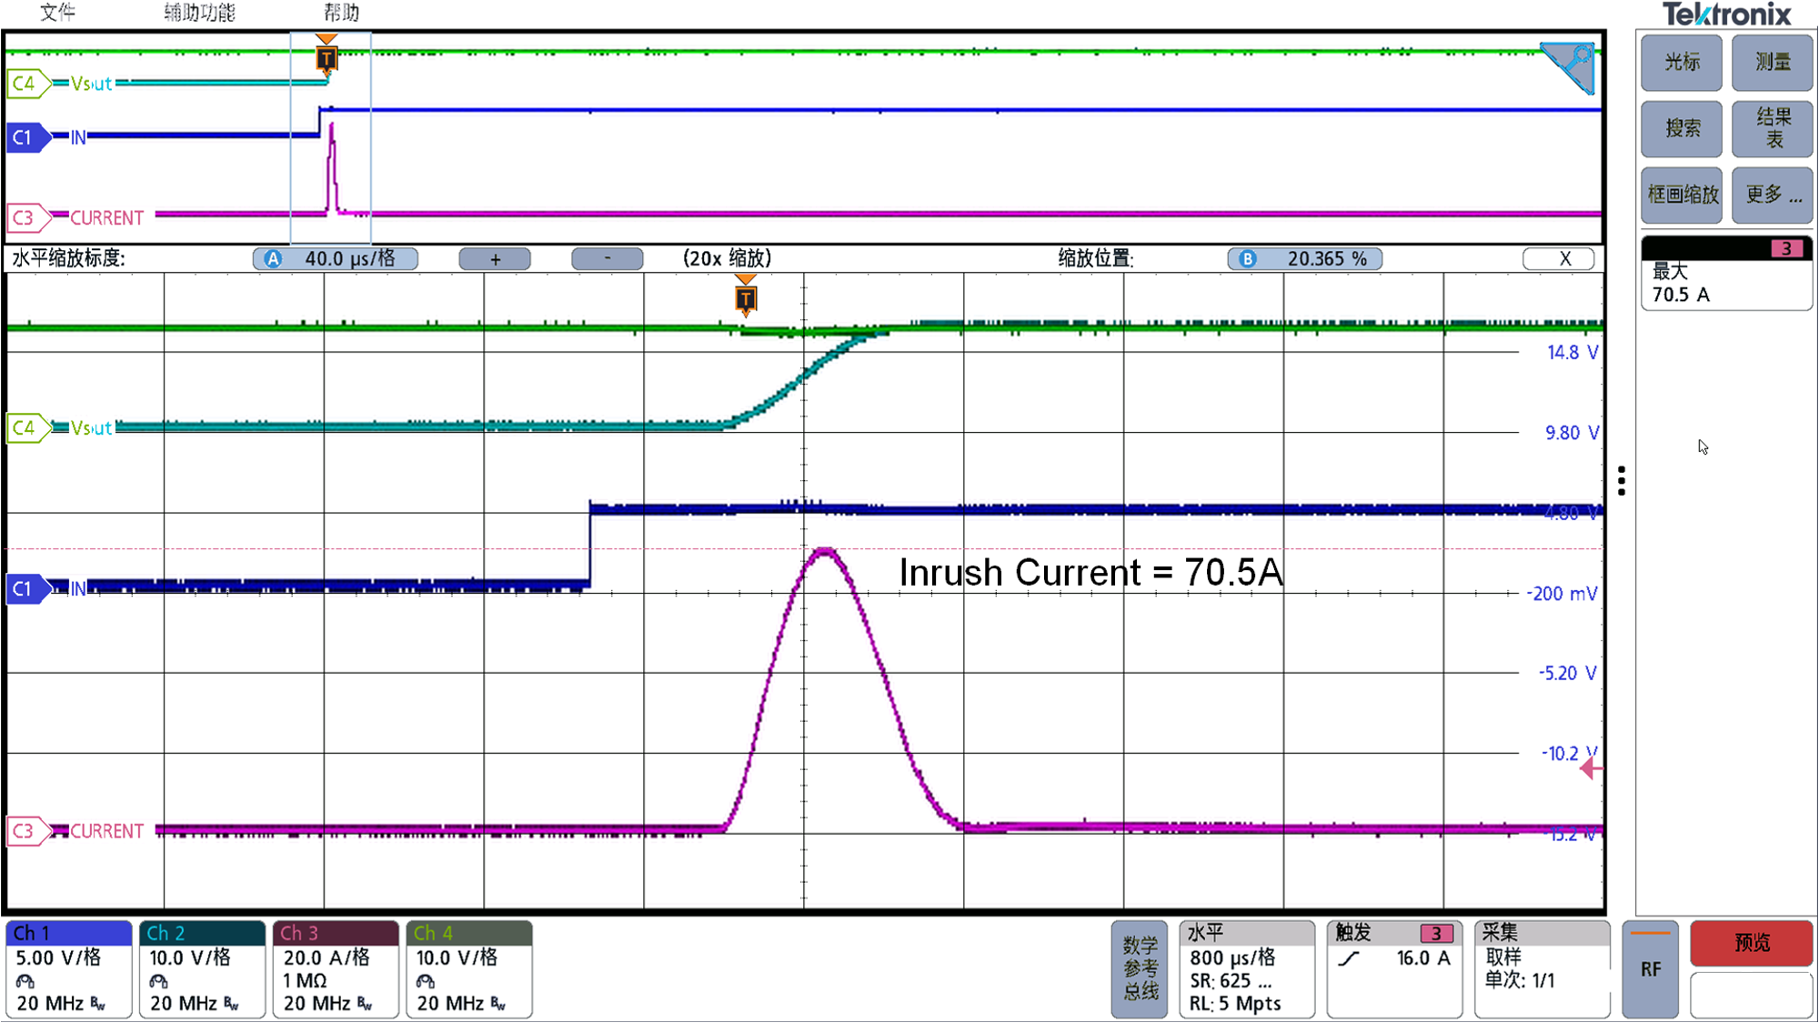Click the C3 handle in the overview waveform
This screenshot has width=1819, height=1023.
click(27, 218)
